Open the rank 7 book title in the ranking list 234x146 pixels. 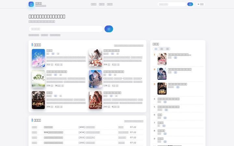point(161,123)
